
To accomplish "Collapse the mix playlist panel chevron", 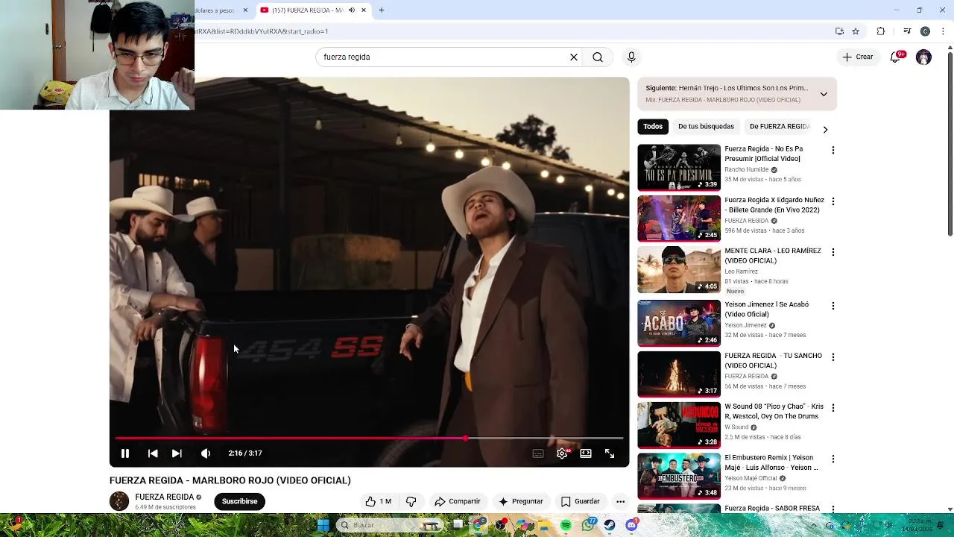I will 824,94.
